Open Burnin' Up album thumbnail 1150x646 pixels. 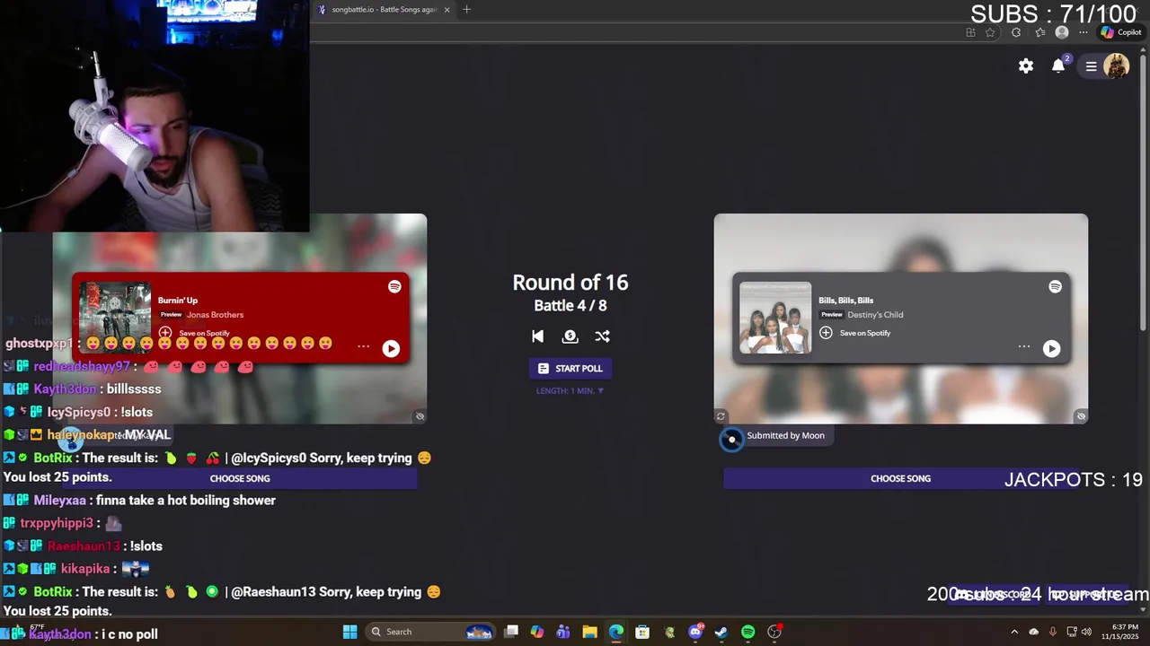pos(115,319)
